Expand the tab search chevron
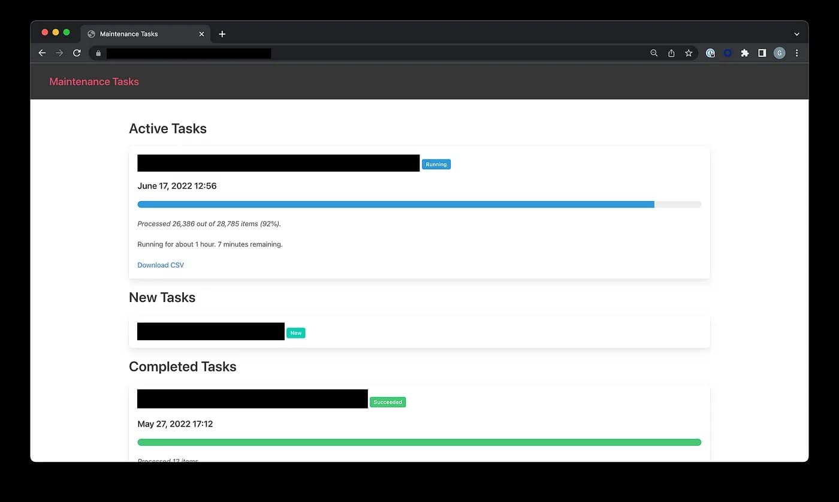The image size is (839, 502). (796, 34)
